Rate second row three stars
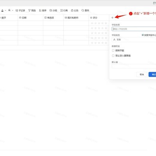156x156 pixels. [99, 28]
